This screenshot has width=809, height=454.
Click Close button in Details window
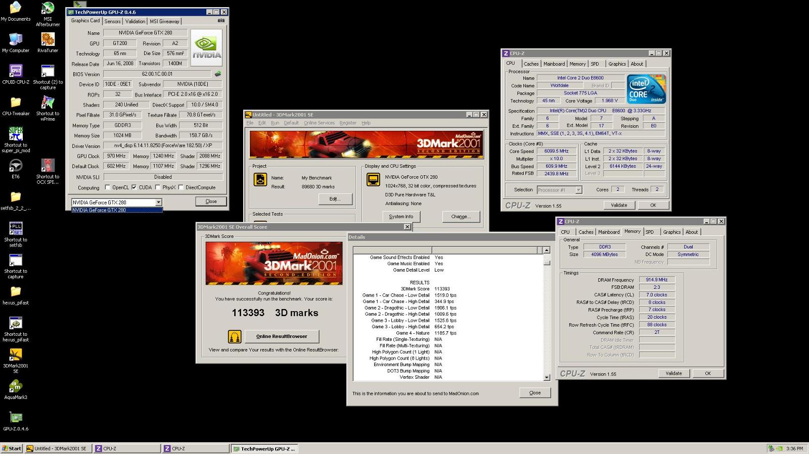tap(535, 393)
